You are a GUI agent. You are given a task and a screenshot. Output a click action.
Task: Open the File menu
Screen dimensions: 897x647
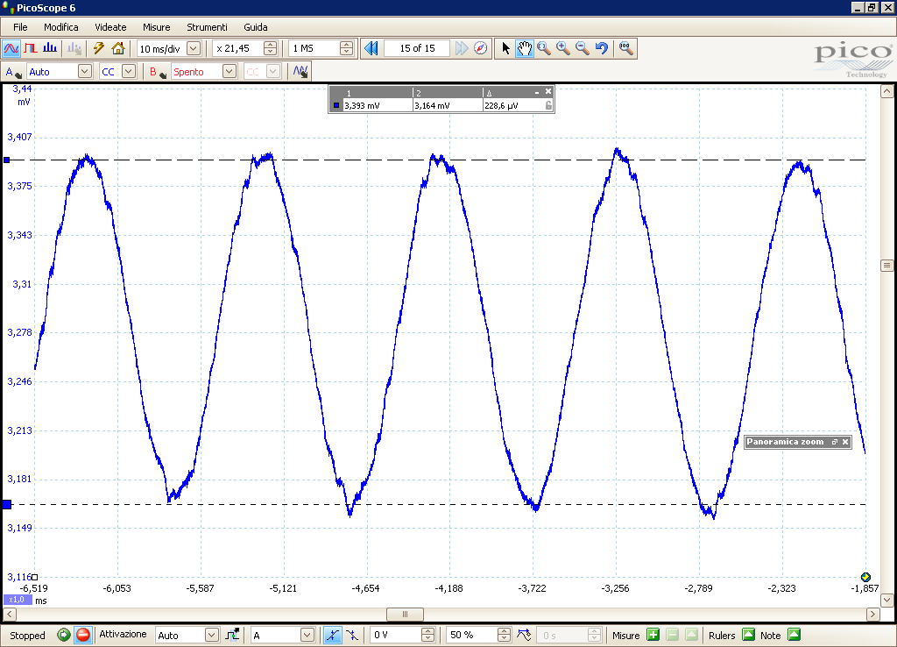(20, 27)
